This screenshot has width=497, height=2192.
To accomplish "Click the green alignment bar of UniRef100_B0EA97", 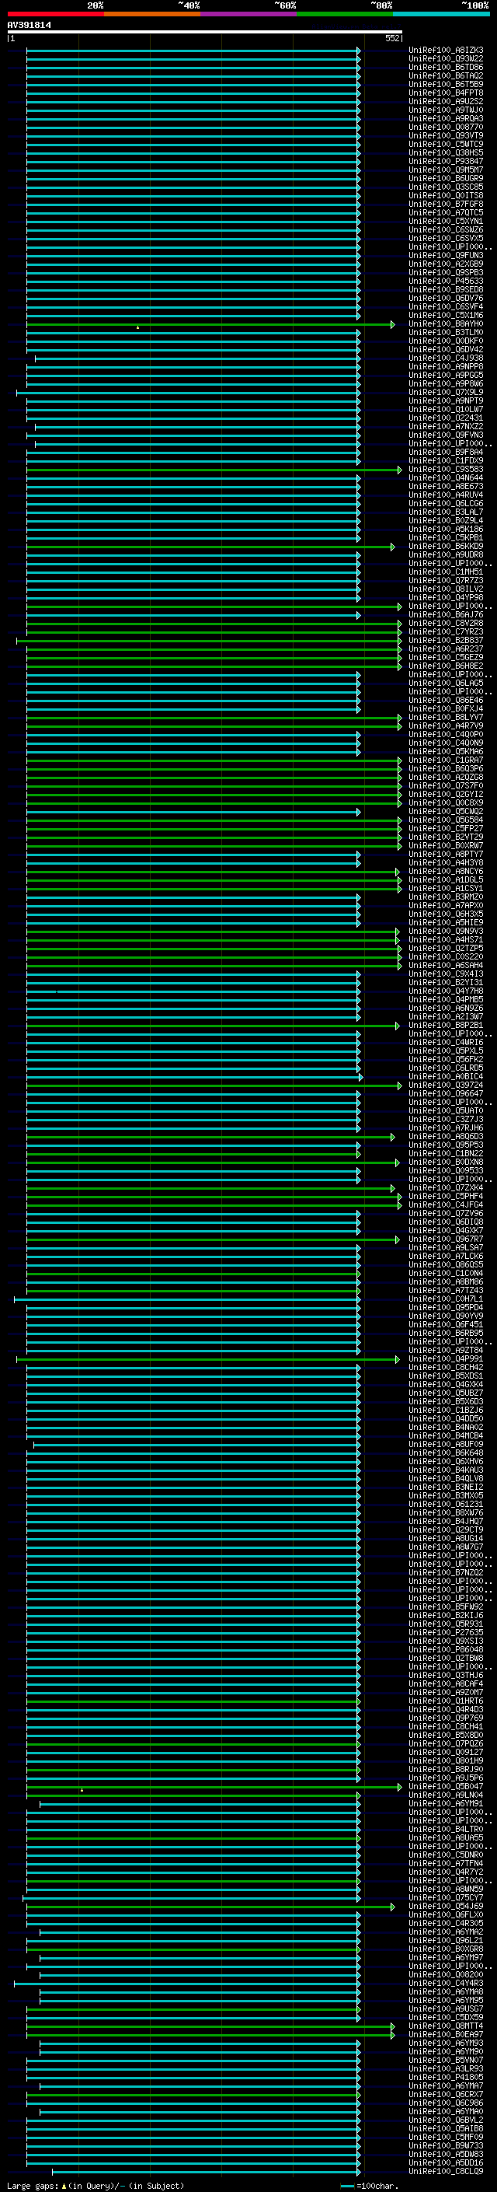I will (210, 2036).
